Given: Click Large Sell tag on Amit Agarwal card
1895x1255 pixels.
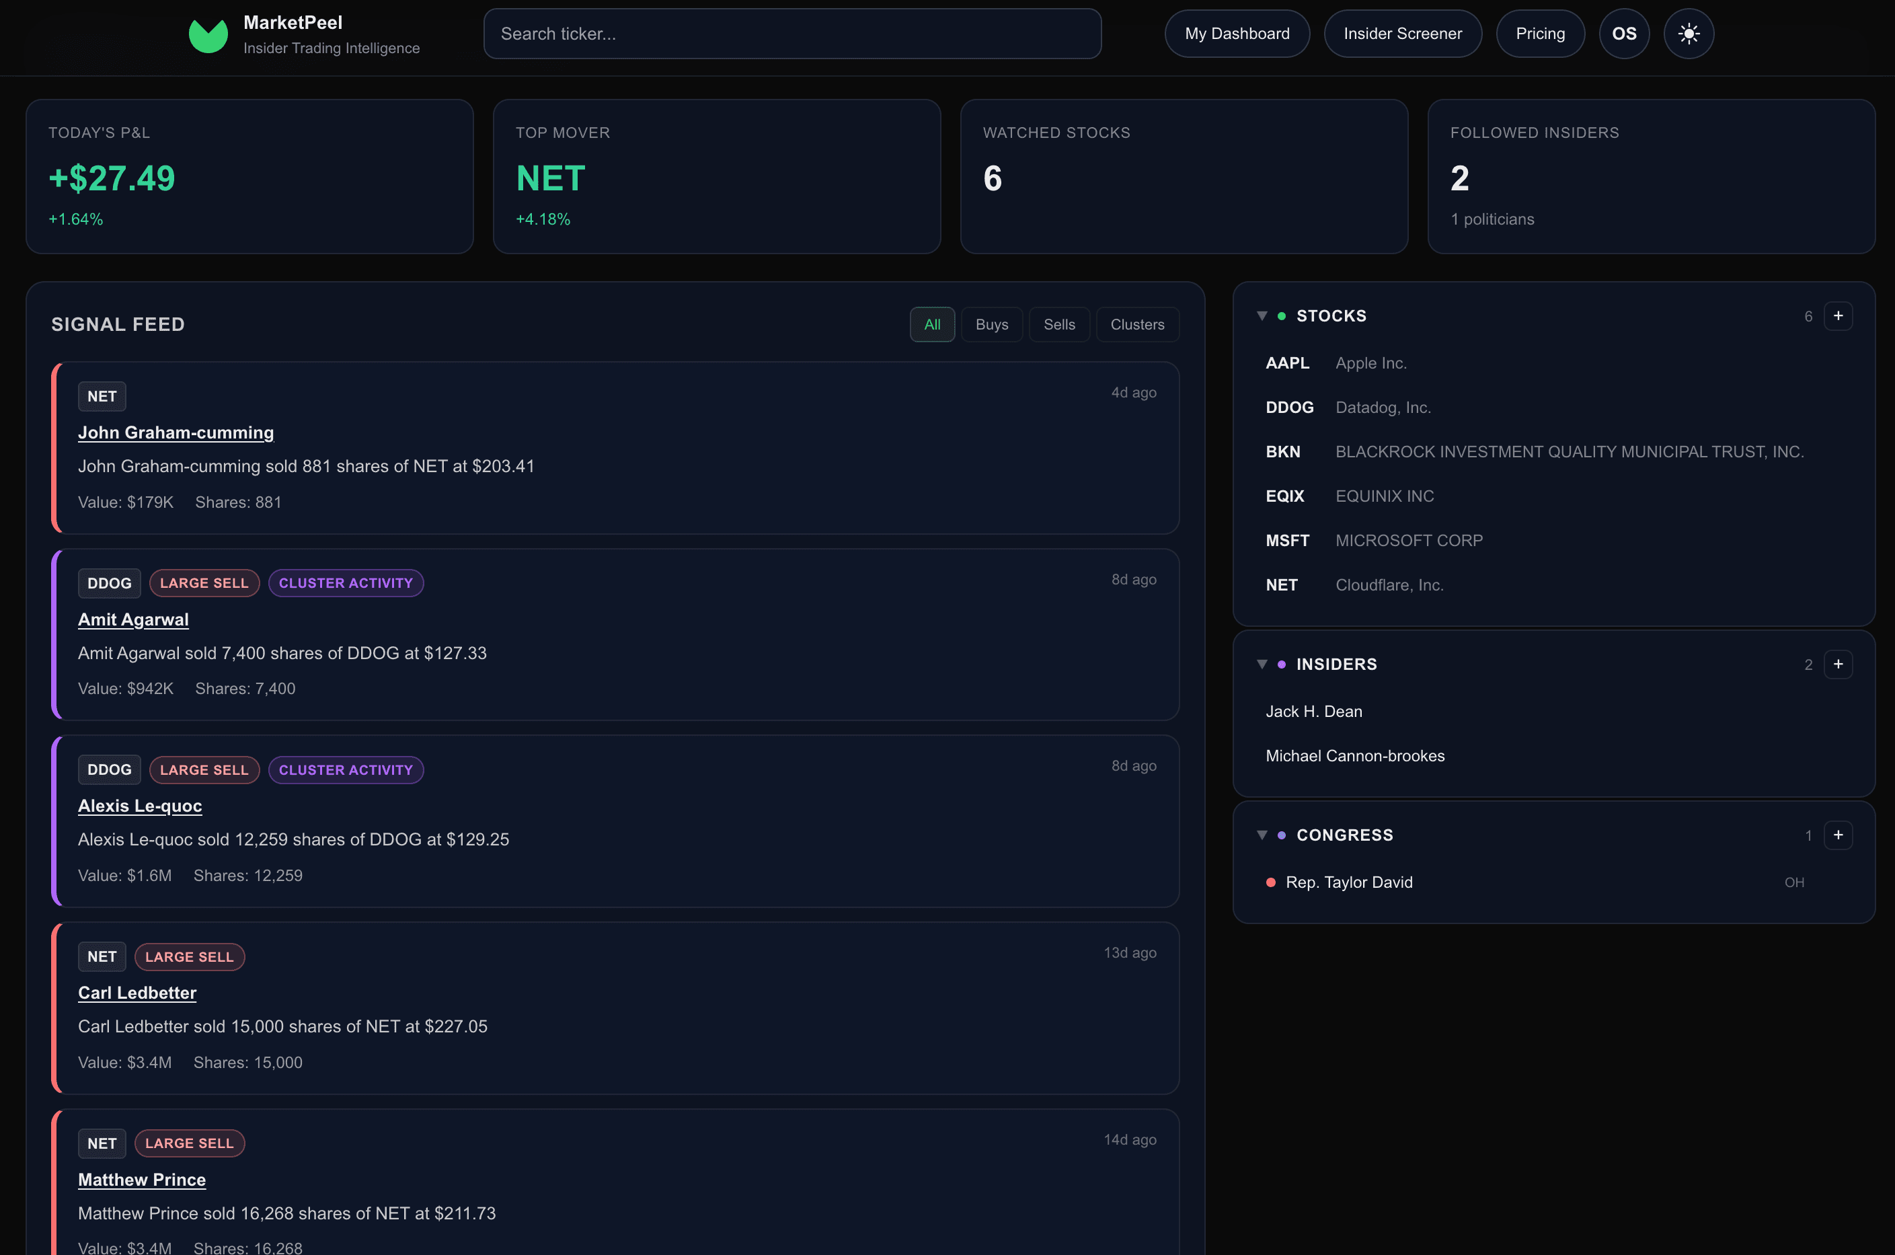Looking at the screenshot, I should pyautogui.click(x=204, y=584).
